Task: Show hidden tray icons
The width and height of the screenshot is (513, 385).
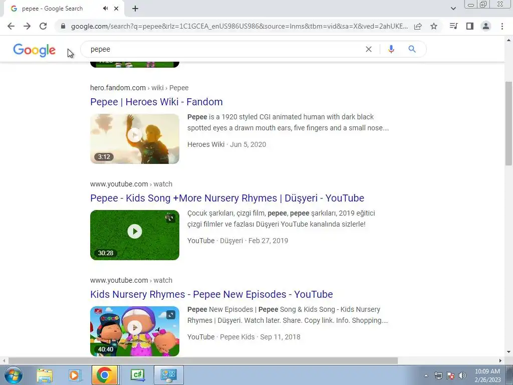Action: (426, 375)
